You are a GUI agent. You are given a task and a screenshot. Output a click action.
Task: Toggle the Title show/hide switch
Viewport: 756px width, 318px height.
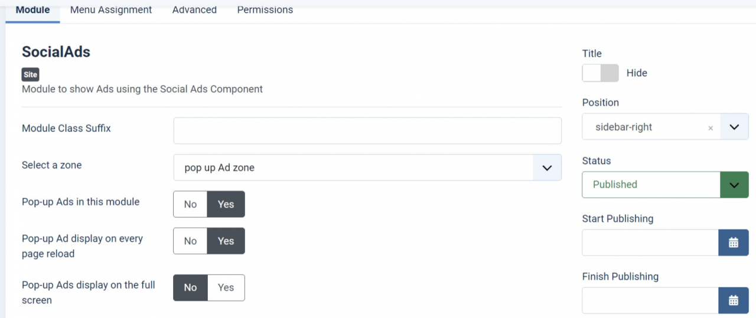tap(600, 73)
